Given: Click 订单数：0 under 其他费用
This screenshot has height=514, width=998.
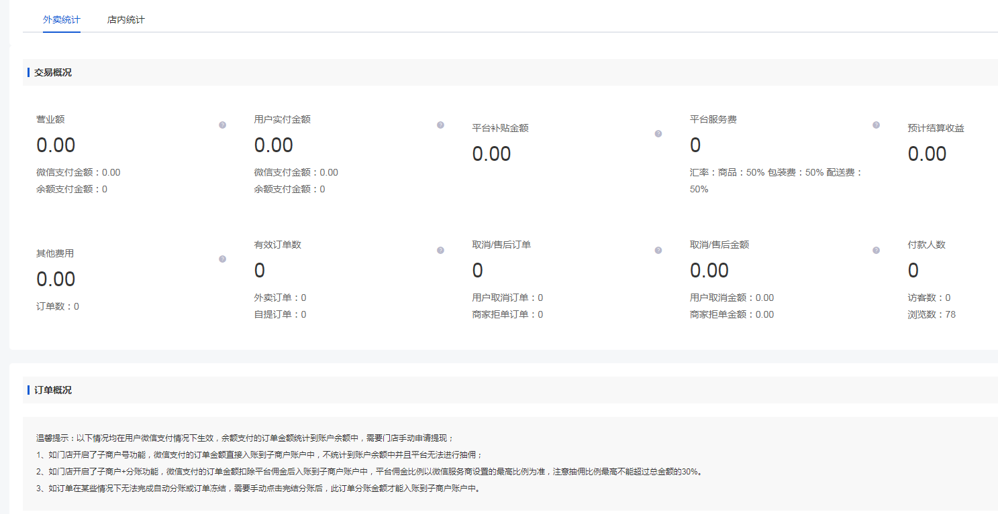Looking at the screenshot, I should click(58, 306).
